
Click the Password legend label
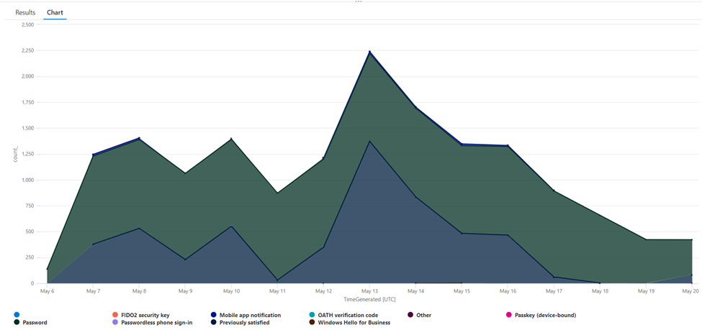(35, 322)
